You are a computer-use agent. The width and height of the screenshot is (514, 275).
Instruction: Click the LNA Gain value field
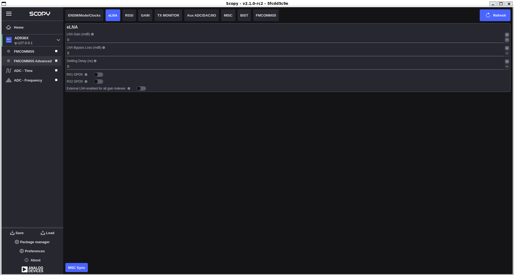[285, 40]
